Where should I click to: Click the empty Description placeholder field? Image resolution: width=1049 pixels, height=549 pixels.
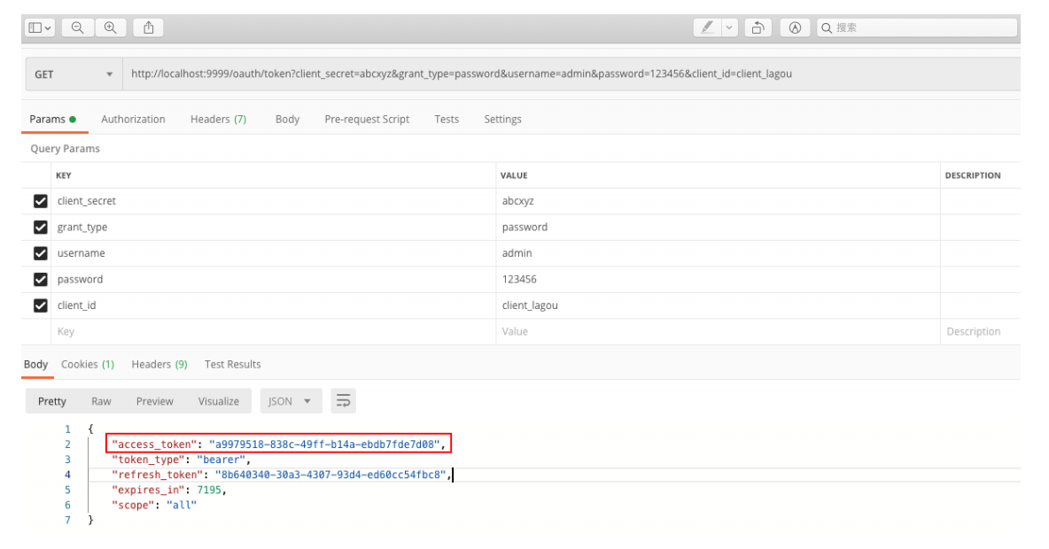tap(980, 331)
